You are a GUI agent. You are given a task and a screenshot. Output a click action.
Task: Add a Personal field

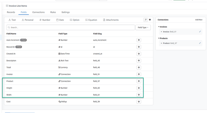coord(28,20)
